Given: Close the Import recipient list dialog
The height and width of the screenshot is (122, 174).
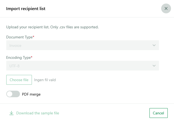Looking at the screenshot, I should pyautogui.click(x=166, y=8).
